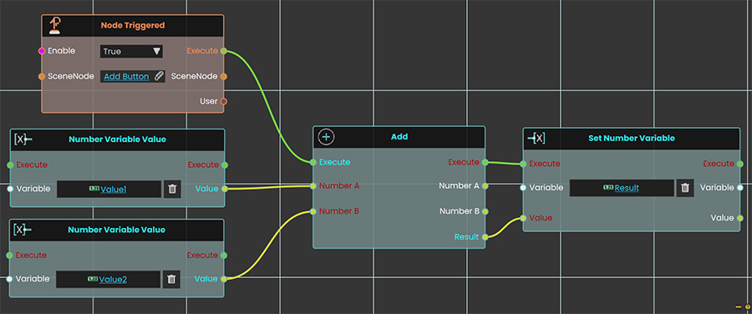The height and width of the screenshot is (314, 752).
Task: Click the Variable output port on Set Number Variable
Action: [x=740, y=187]
